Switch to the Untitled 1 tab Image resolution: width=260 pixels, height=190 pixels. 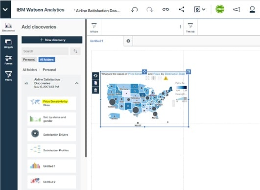tap(96, 41)
